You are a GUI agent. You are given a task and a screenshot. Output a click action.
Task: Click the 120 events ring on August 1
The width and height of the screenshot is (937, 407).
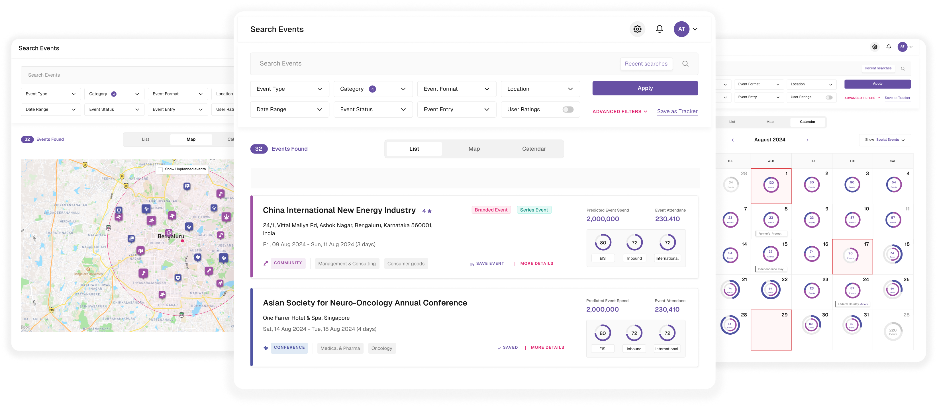tap(771, 185)
